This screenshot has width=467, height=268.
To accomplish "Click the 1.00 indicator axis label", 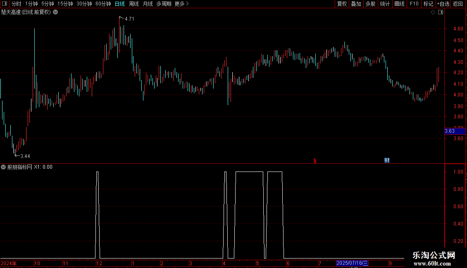I will pos(458,172).
